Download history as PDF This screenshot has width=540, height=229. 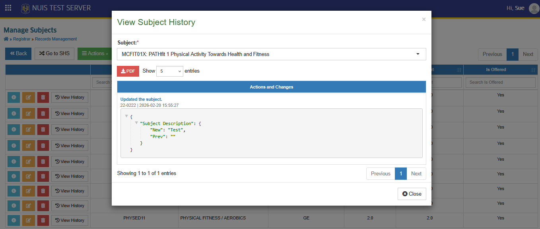click(128, 71)
